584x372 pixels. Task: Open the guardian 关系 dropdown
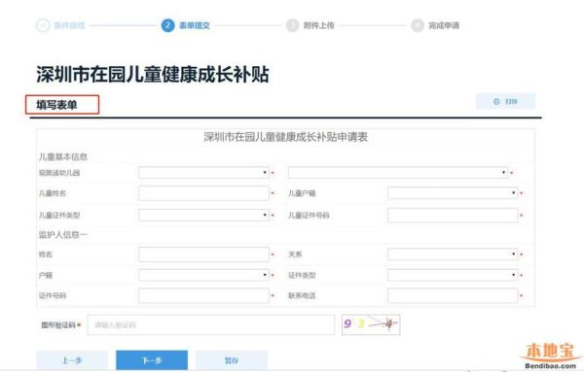coord(453,254)
